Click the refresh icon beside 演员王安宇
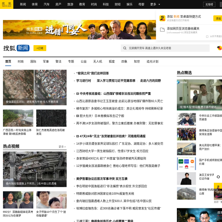Screen dimensions: 222x222 pos(218,177)
